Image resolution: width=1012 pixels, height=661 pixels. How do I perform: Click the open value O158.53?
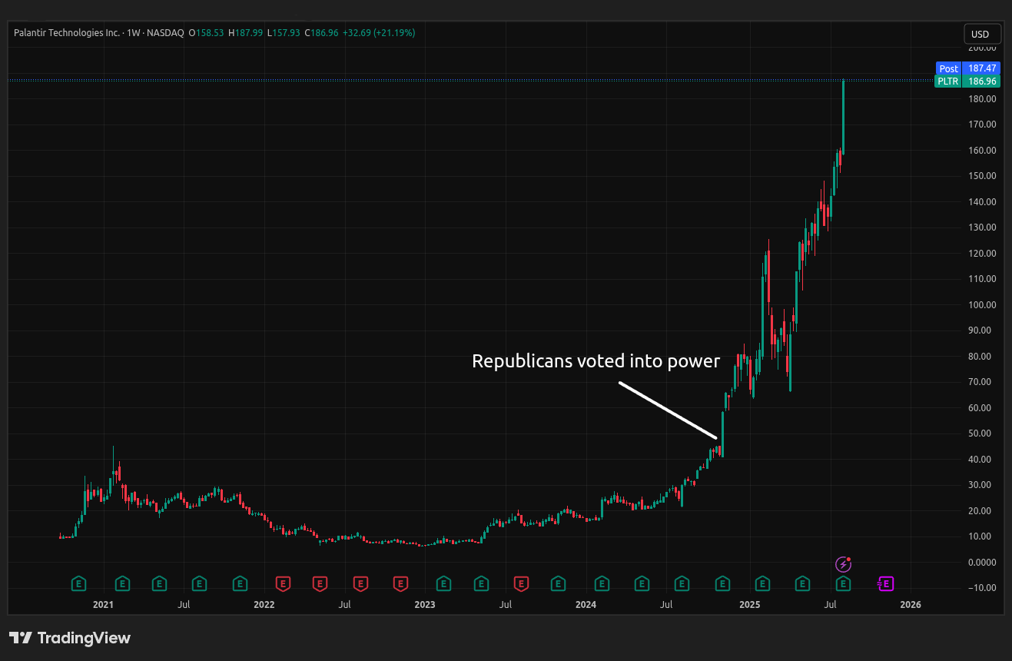[x=206, y=33]
